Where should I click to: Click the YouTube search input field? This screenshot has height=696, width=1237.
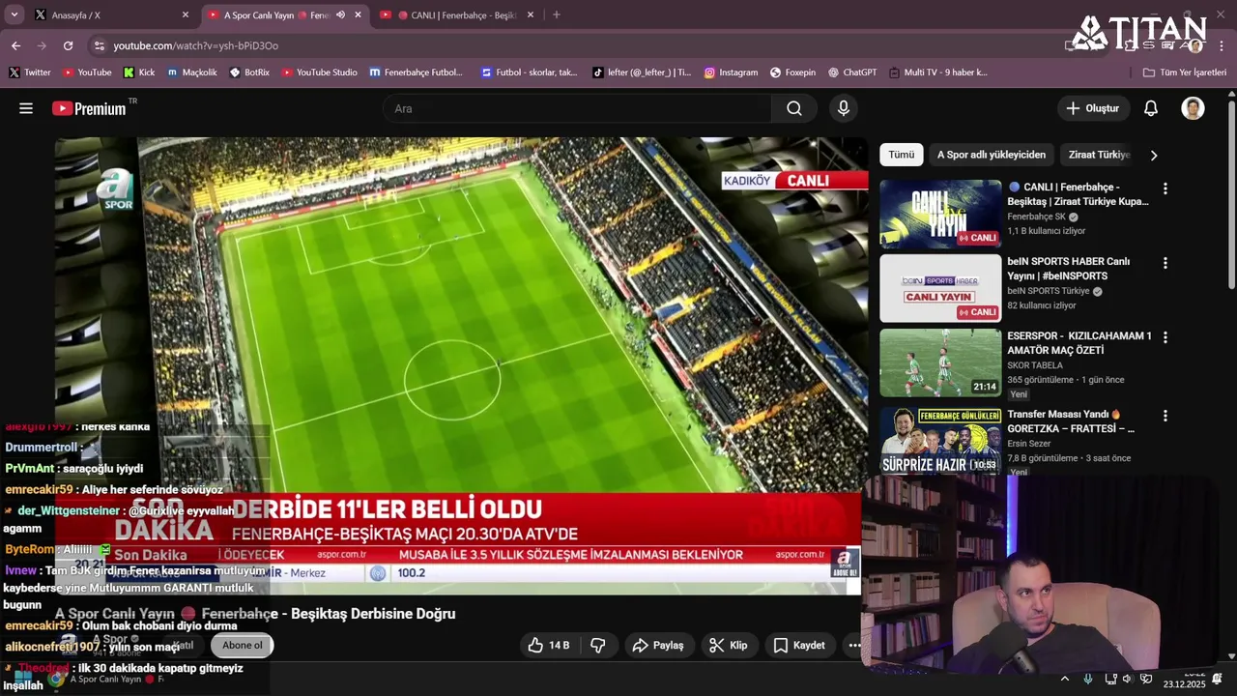point(578,108)
